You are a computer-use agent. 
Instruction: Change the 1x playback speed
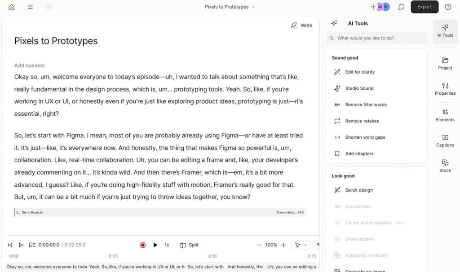tap(167, 245)
